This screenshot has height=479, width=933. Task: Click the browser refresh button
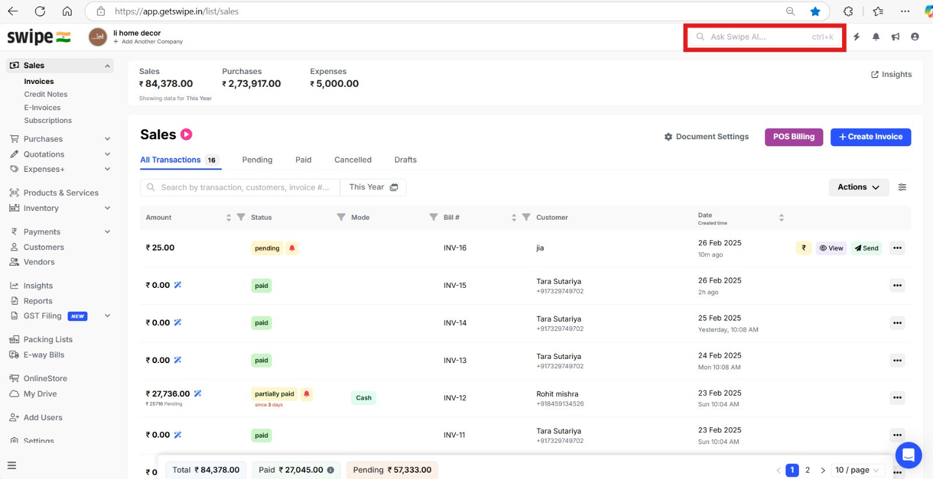40,11
